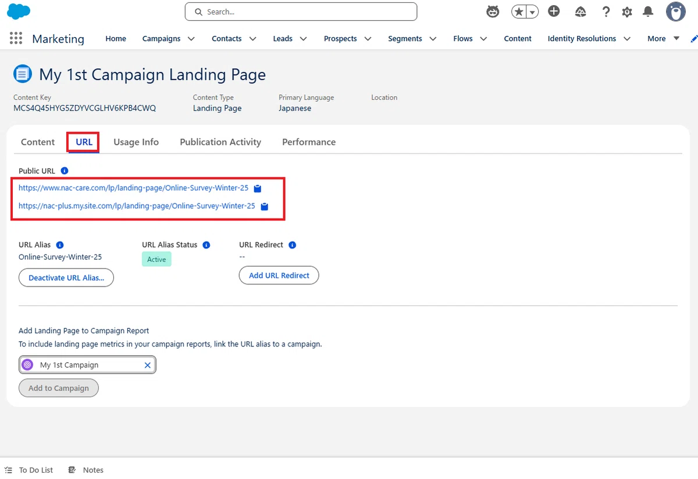Image resolution: width=698 pixels, height=479 pixels.
Task: Open the Help question mark icon
Action: (606, 12)
